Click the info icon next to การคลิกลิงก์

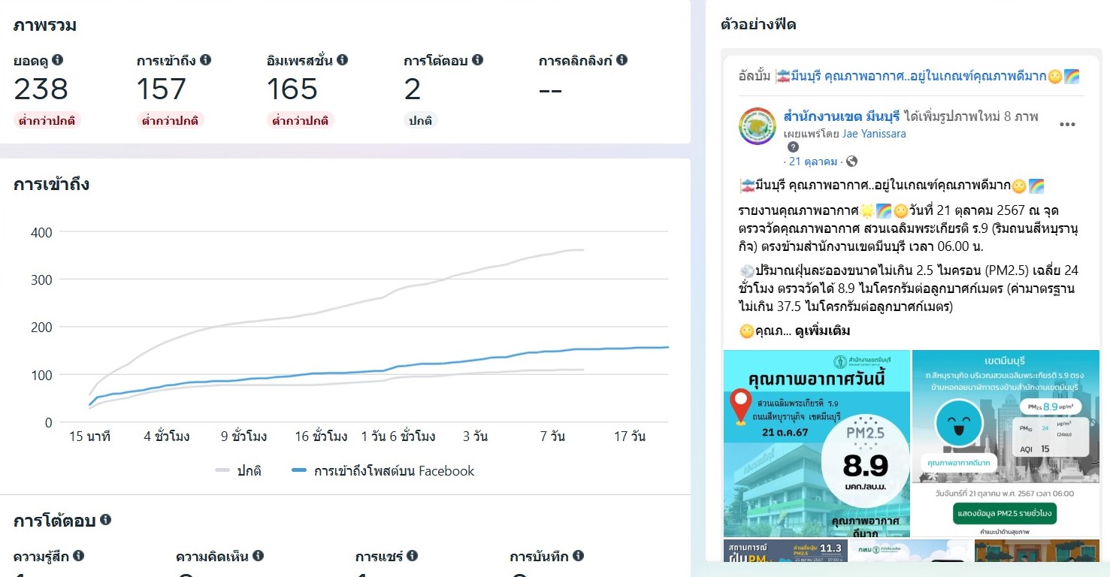tap(622, 60)
